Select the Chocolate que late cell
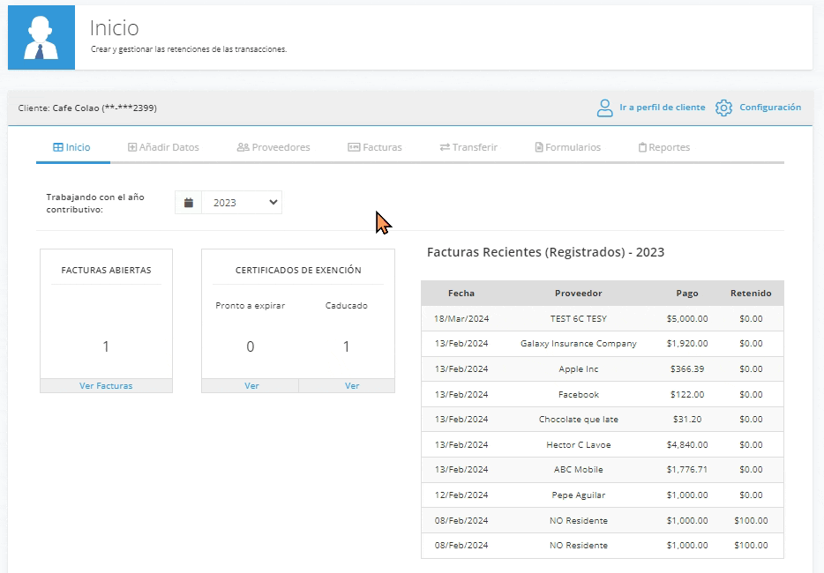Screen dimensions: 824x573 click(578, 419)
